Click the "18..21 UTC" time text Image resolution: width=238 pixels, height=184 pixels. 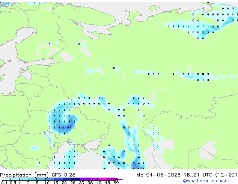coord(198,175)
